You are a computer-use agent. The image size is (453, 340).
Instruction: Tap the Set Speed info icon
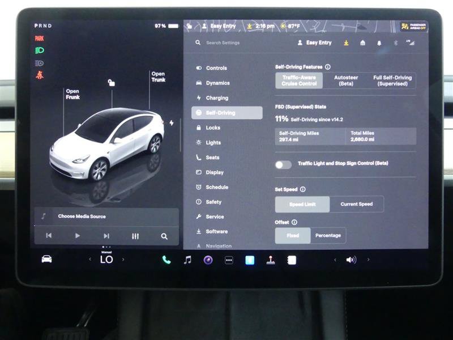pyautogui.click(x=302, y=189)
